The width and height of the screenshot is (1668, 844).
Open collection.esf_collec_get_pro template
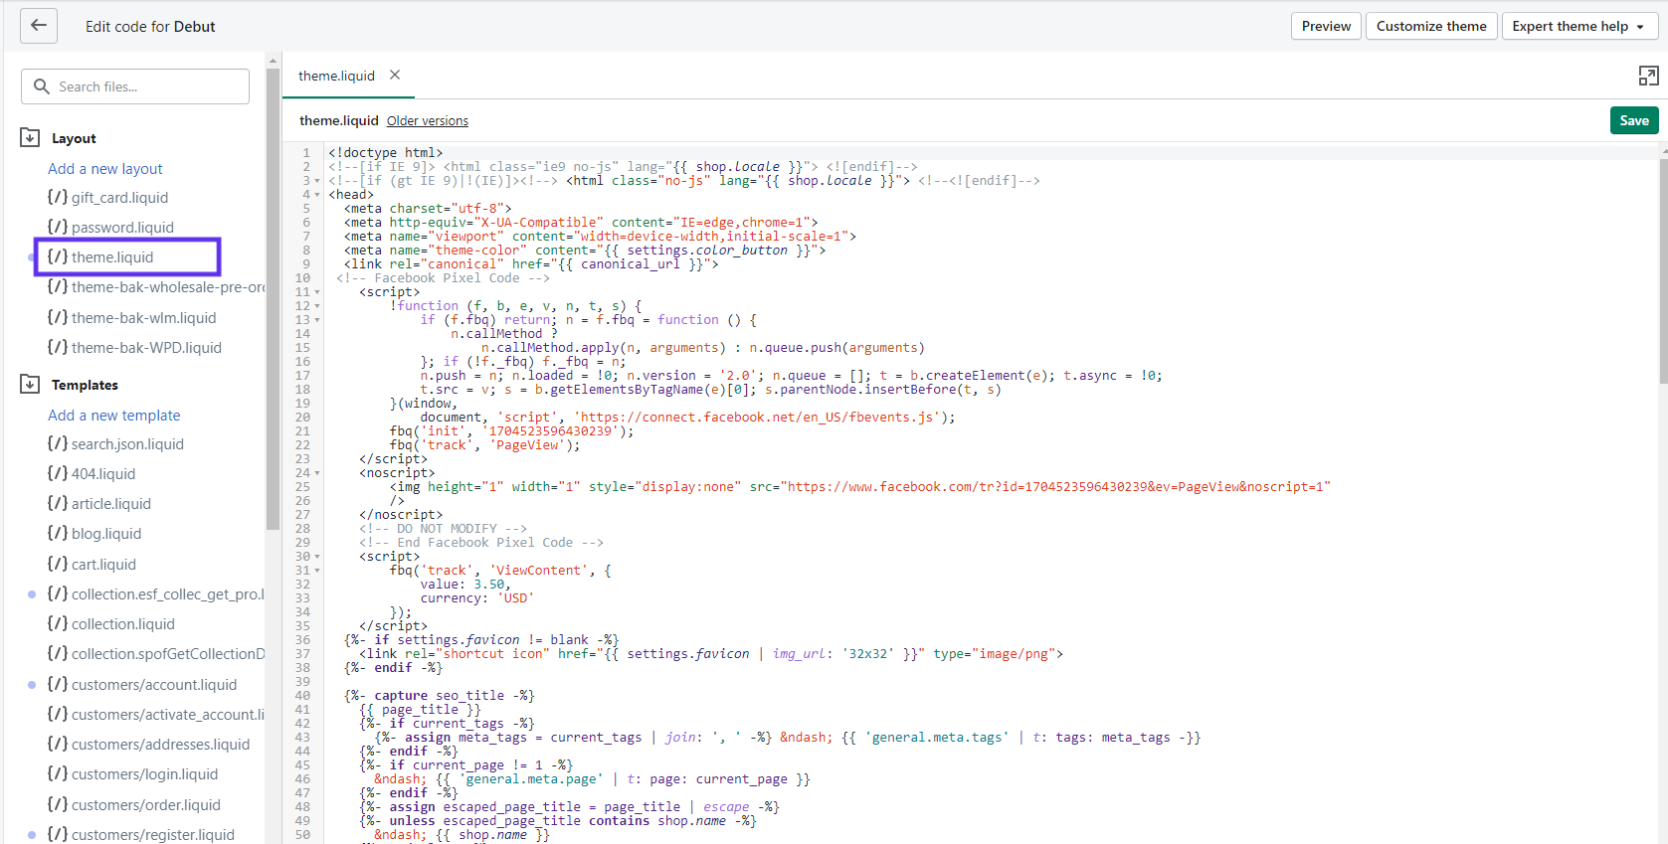coord(156,594)
